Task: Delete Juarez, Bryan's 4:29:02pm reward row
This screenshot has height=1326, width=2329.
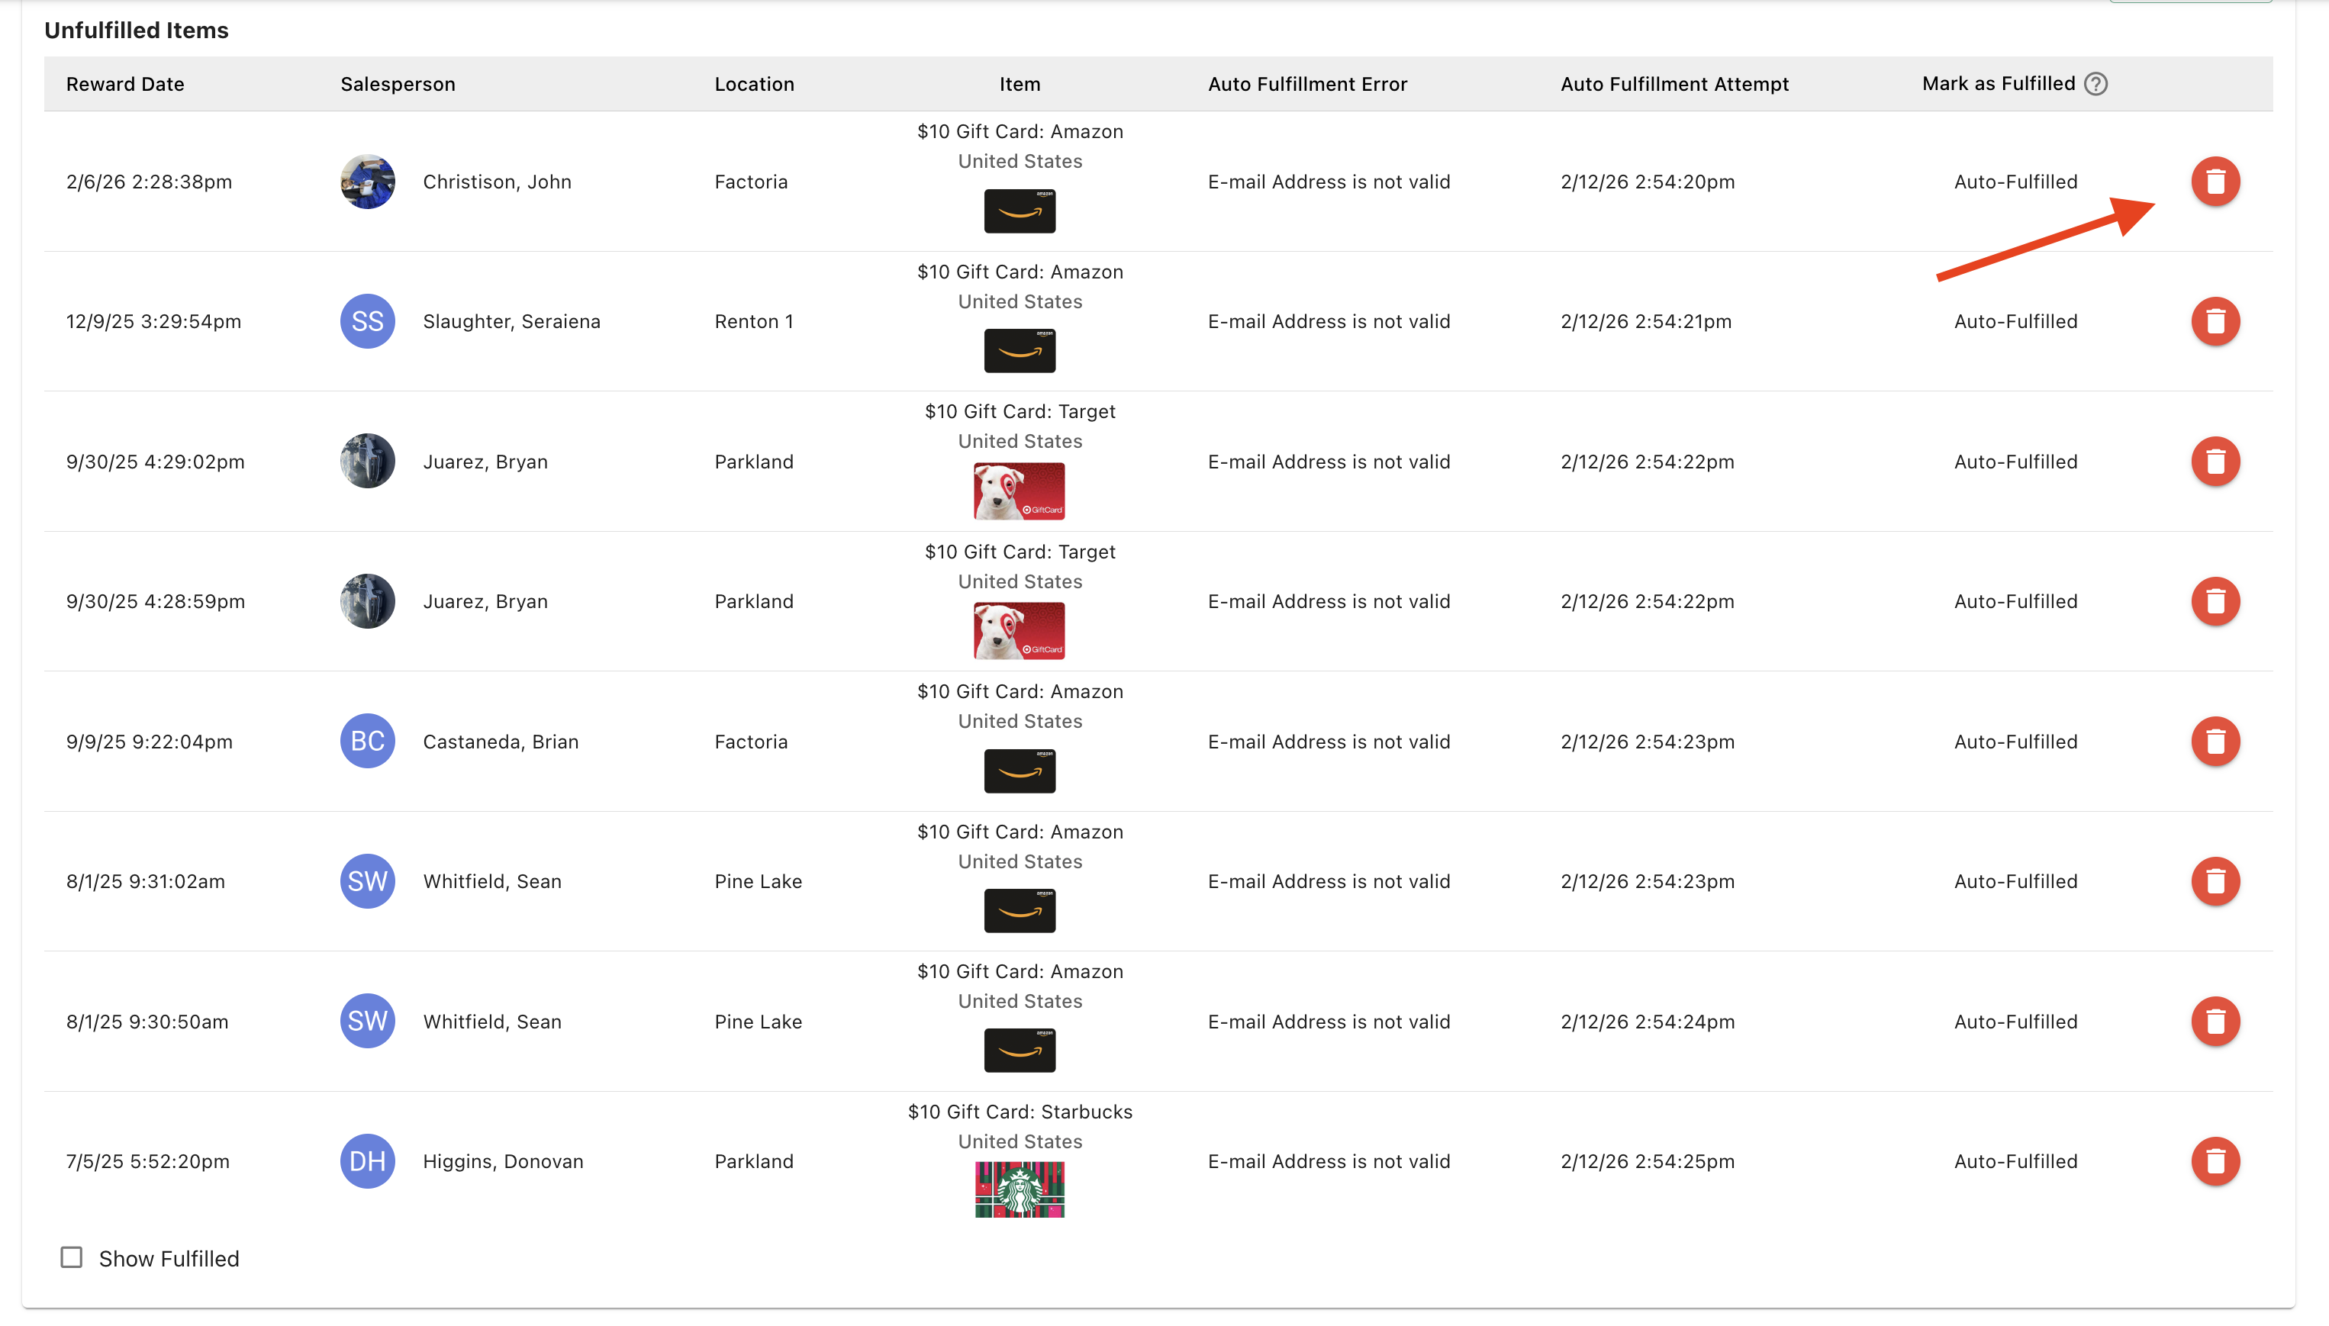Action: [2215, 461]
